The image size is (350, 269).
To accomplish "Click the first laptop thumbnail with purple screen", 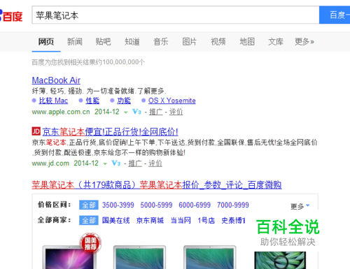I will coord(69,257).
